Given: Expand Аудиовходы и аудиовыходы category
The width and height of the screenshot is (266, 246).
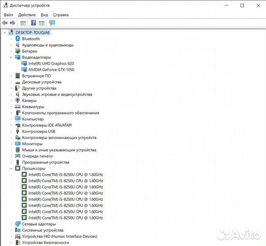Looking at the screenshot, I should click(11, 45).
